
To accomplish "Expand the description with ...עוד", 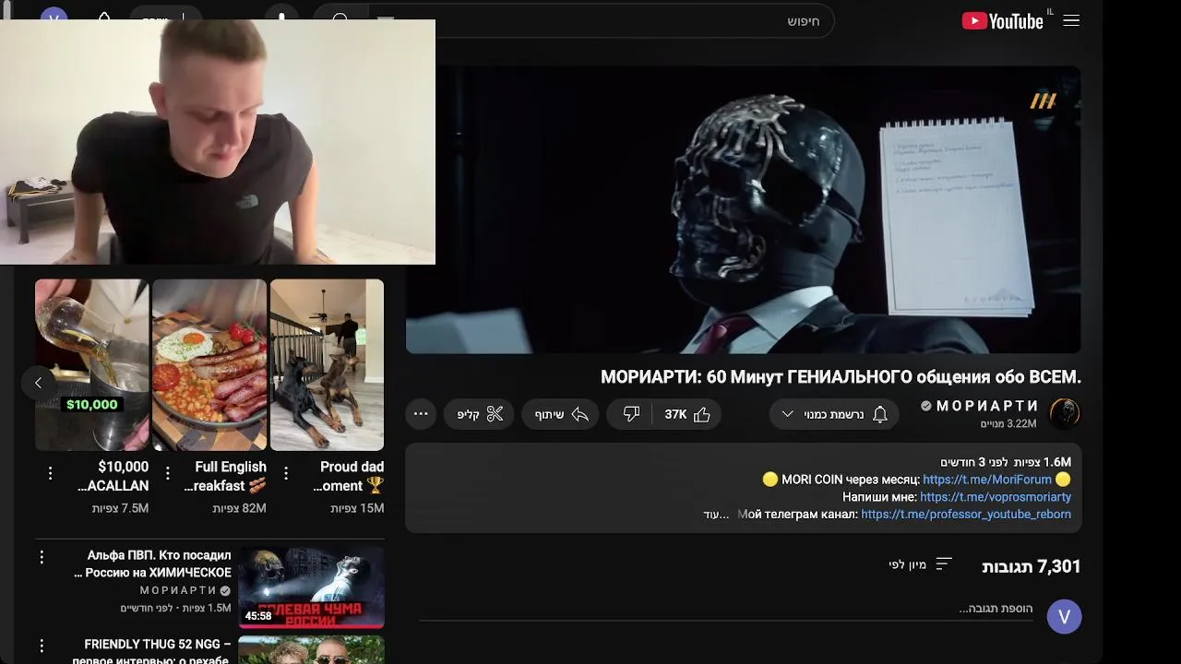I will 716,515.
